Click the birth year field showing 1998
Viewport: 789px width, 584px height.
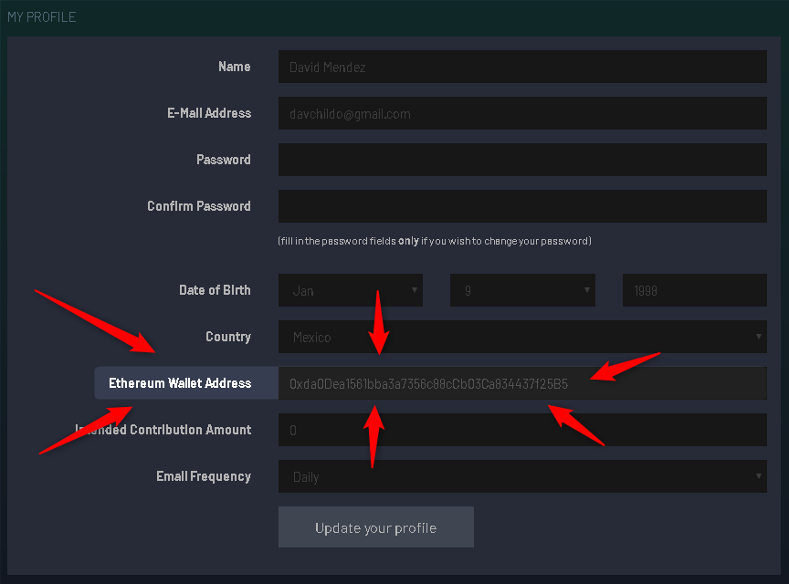(x=694, y=291)
